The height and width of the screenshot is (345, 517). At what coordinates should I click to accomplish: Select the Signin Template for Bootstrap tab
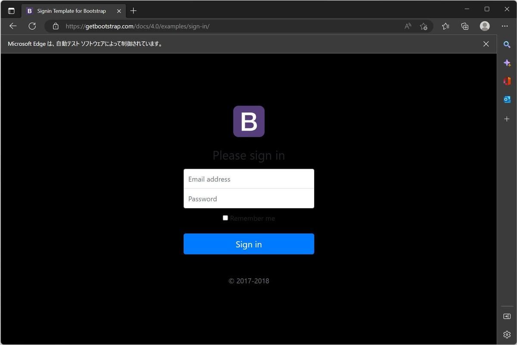pos(74,11)
